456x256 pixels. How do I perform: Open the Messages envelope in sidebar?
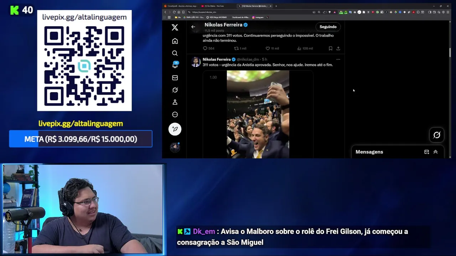click(175, 78)
